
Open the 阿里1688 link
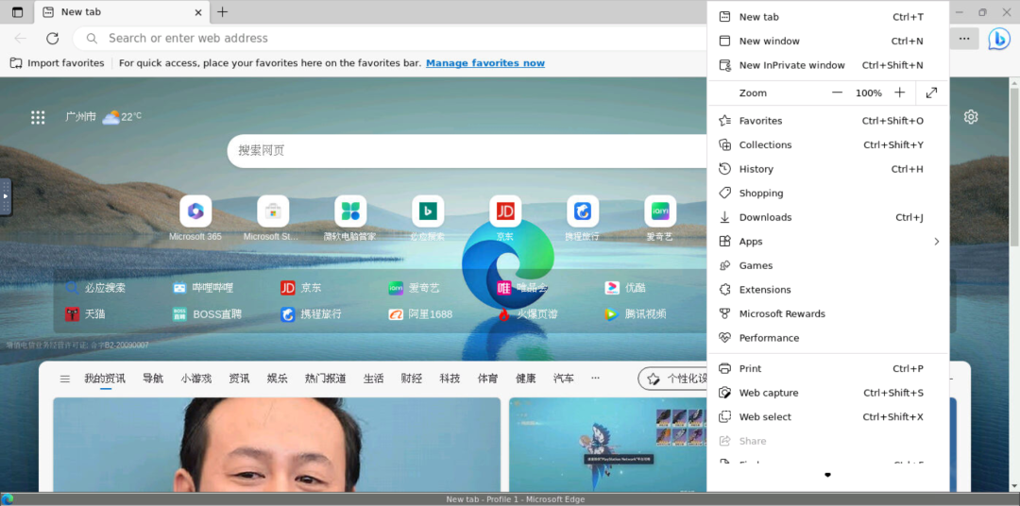(x=420, y=314)
